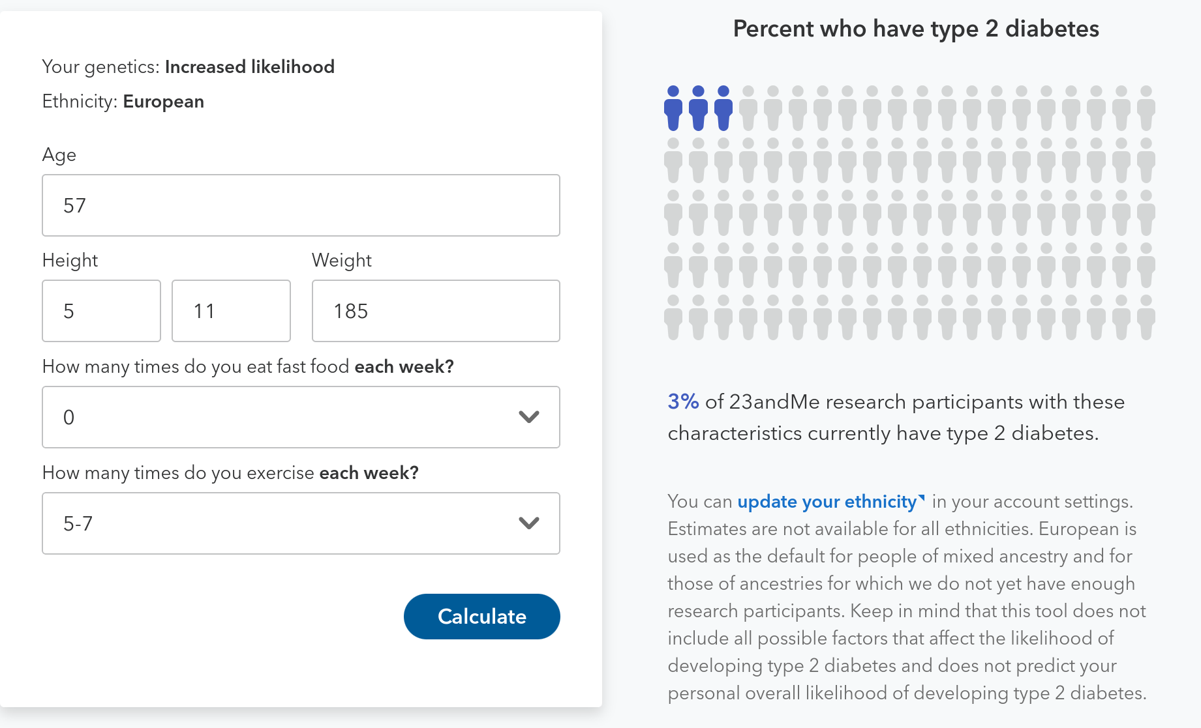This screenshot has width=1201, height=728.
Task: Open the 'update your ethnicity' link
Action: tap(827, 502)
